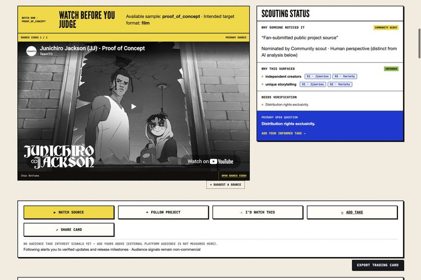The width and height of the screenshot is (421, 280).
Task: Play the Junichiro Jackson video
Action: [x=133, y=106]
